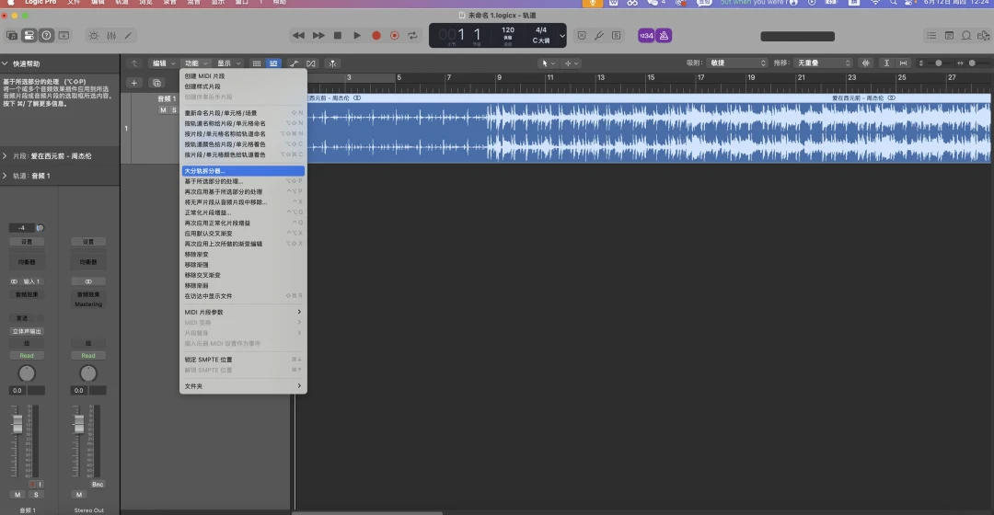994x515 pixels.
Task: Toggle the Inspector panel button
Action: (x=29, y=36)
